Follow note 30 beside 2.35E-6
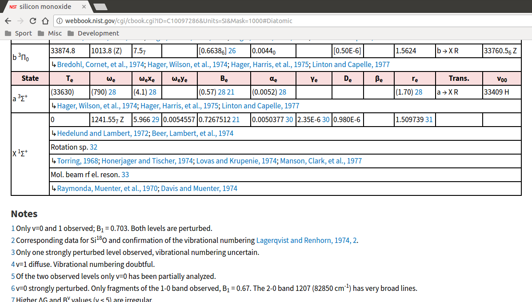The width and height of the screenshot is (532, 302). click(x=326, y=119)
